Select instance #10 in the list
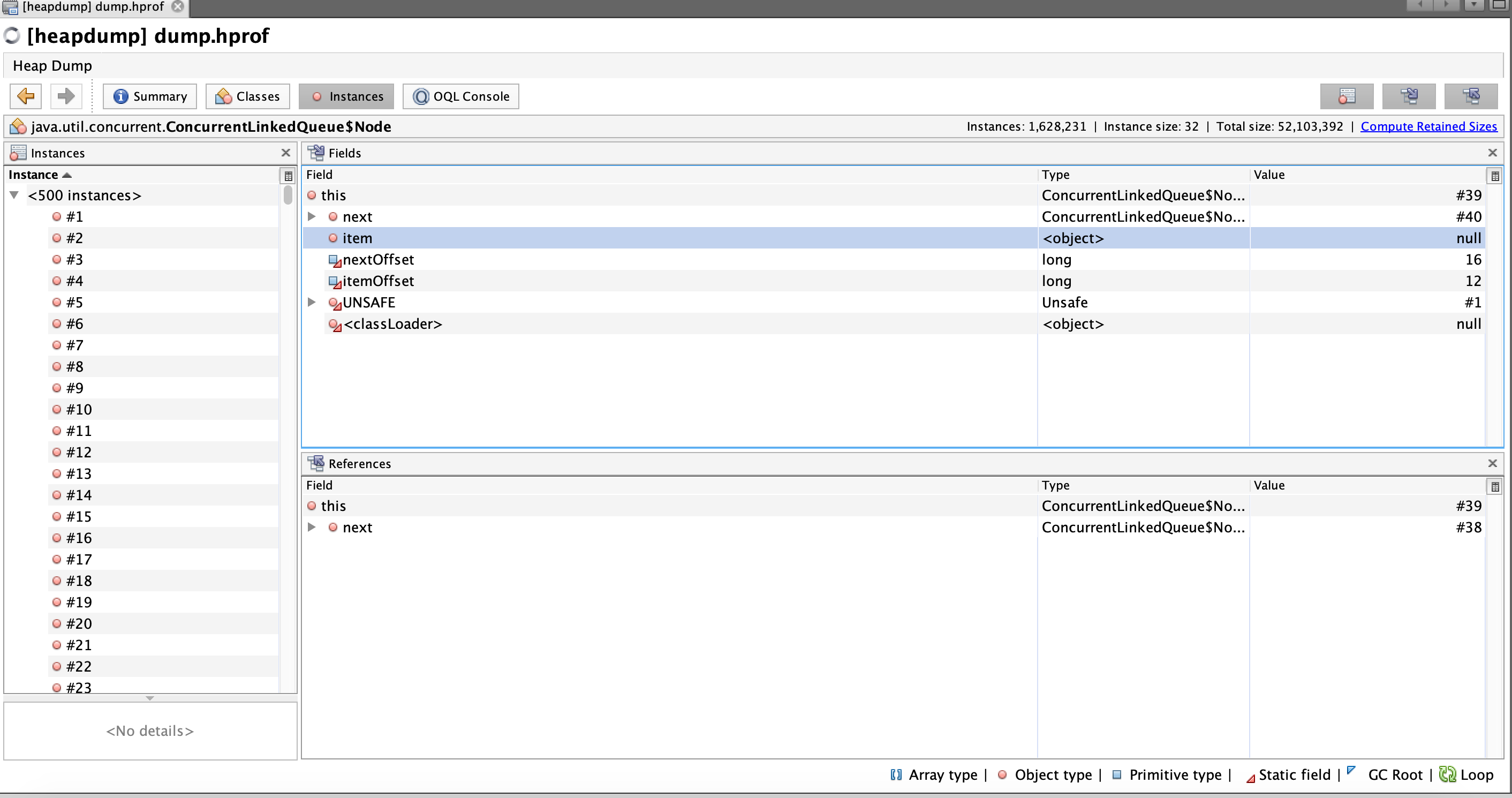Viewport: 1512px width, 798px height. (x=163, y=409)
